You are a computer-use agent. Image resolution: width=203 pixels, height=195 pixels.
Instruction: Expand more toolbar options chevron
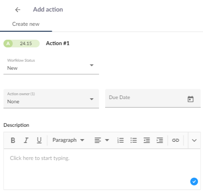pos(194,140)
